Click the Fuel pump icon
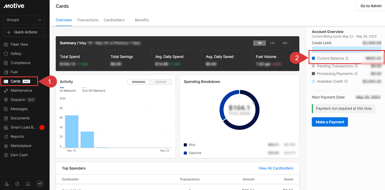The width and height of the screenshot is (385, 190). coord(6,72)
